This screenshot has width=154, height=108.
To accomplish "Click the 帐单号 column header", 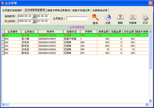I will tap(51, 32).
